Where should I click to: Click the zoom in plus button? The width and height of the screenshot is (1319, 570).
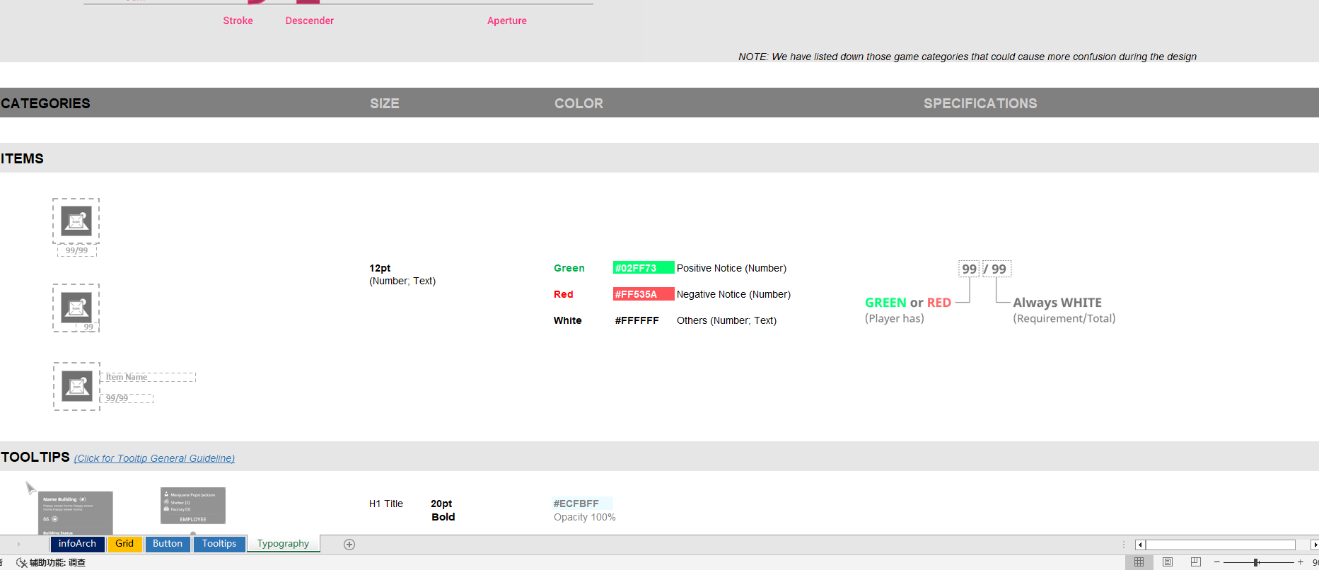point(1300,562)
